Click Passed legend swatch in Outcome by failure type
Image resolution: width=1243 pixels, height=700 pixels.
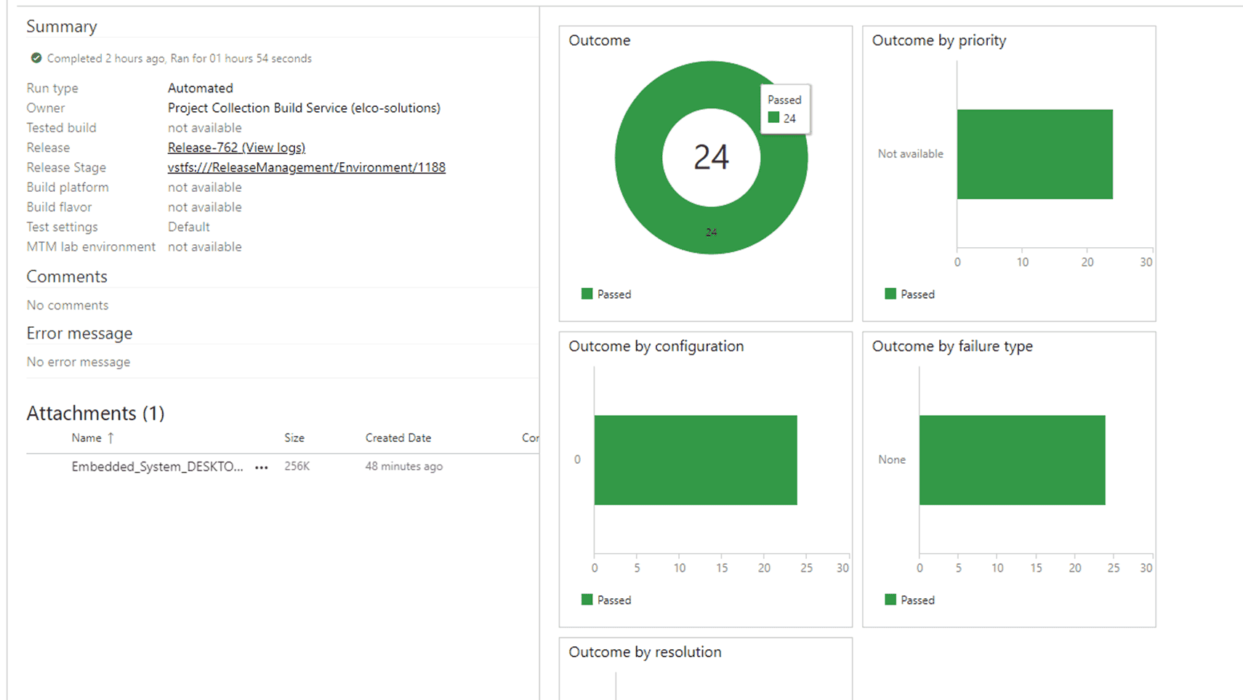[x=890, y=600]
